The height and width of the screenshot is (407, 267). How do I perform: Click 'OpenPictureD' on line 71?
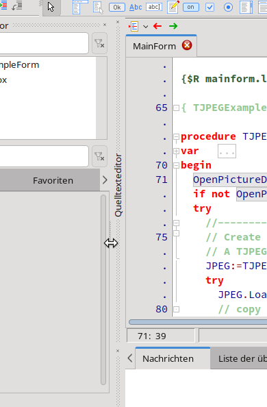click(230, 180)
